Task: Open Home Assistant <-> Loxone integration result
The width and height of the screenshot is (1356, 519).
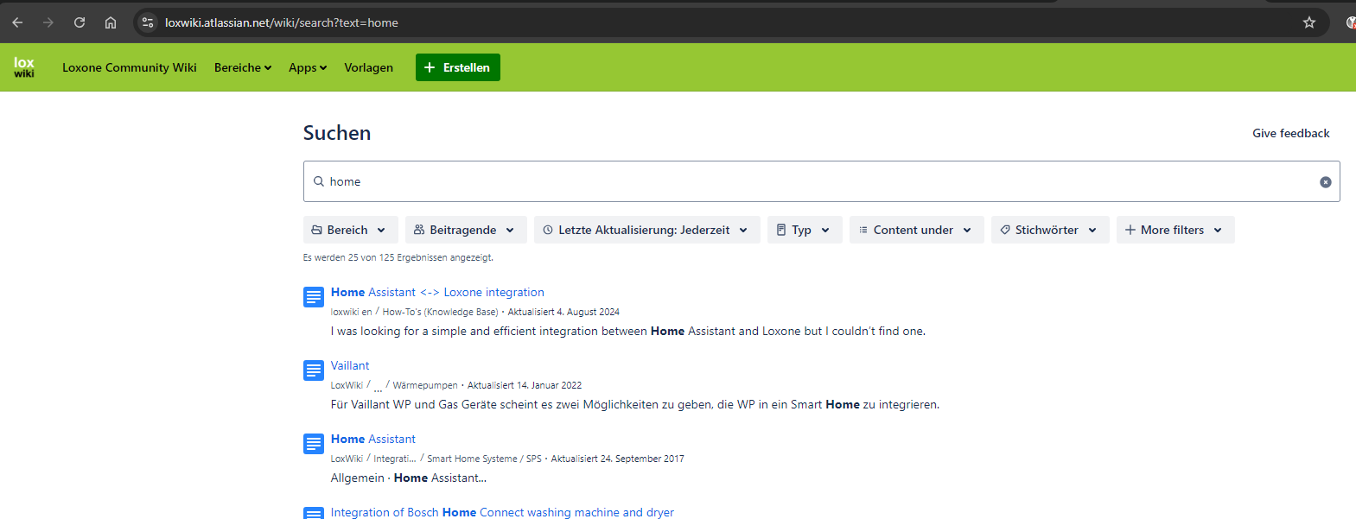Action: tap(437, 292)
